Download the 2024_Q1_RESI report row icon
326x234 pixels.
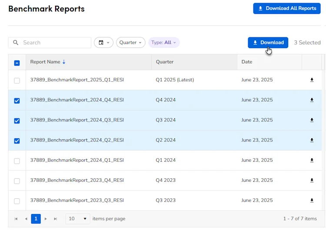tap(312, 160)
